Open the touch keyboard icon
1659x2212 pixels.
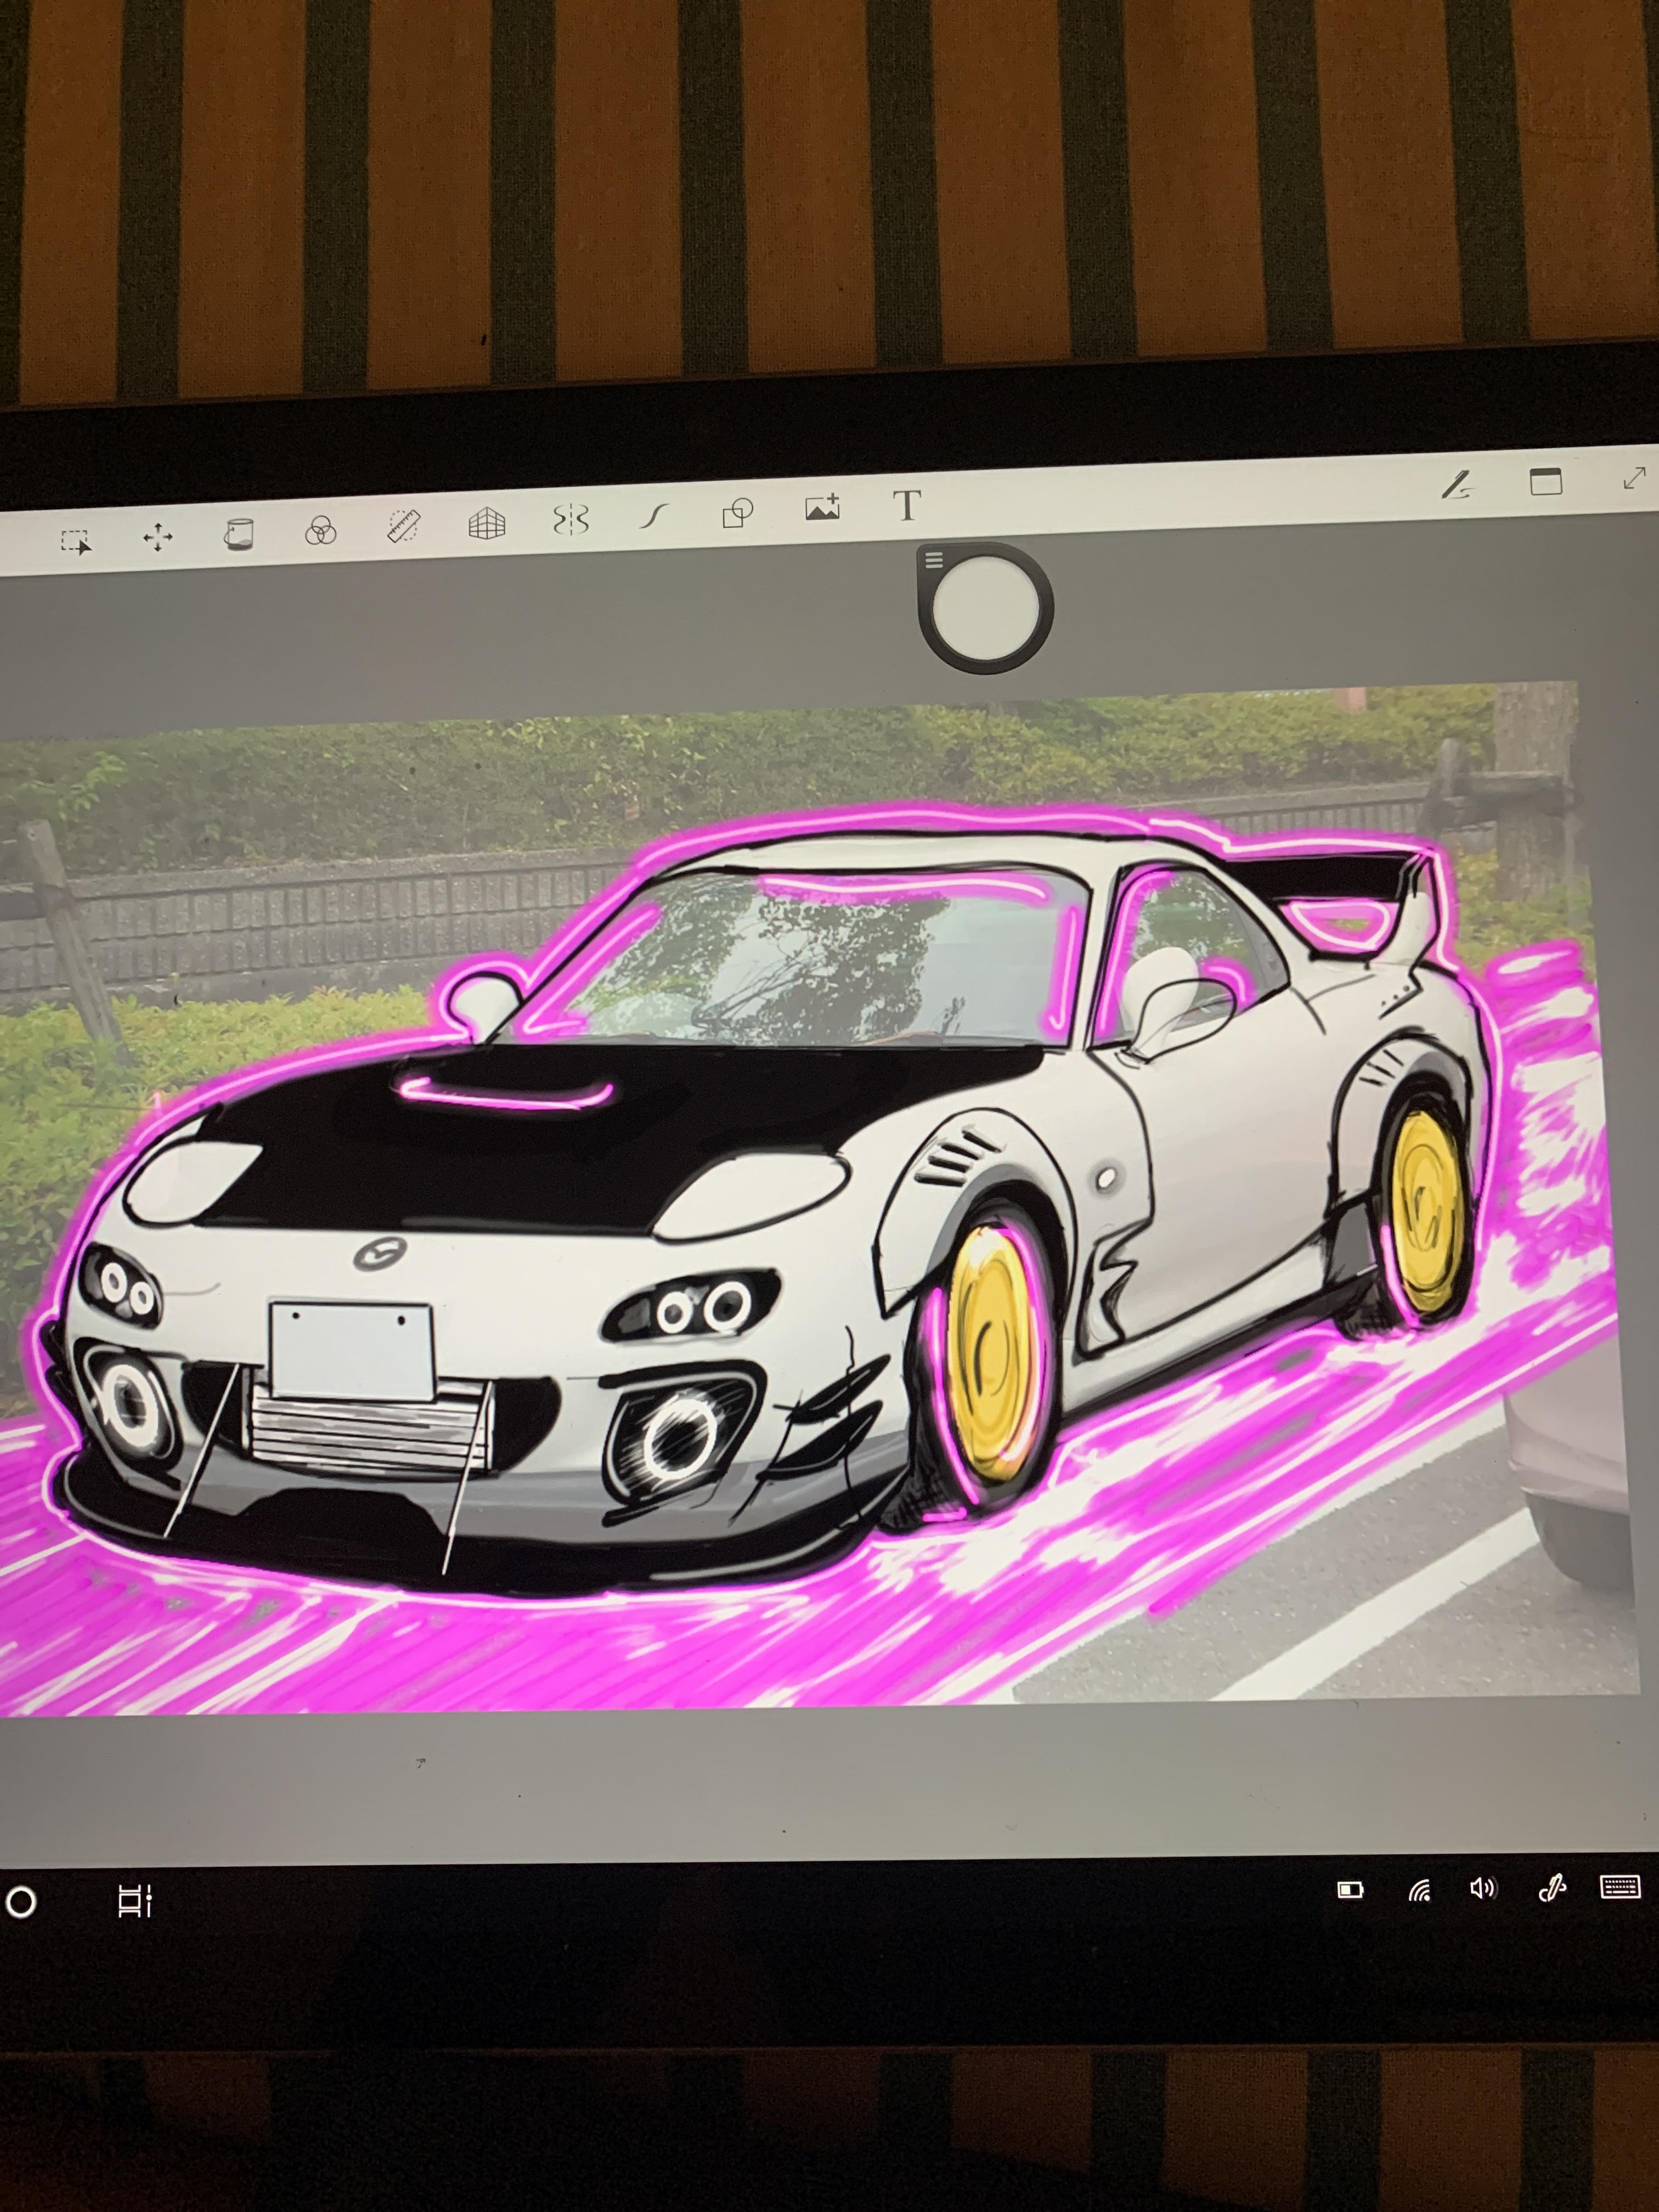1620,1887
